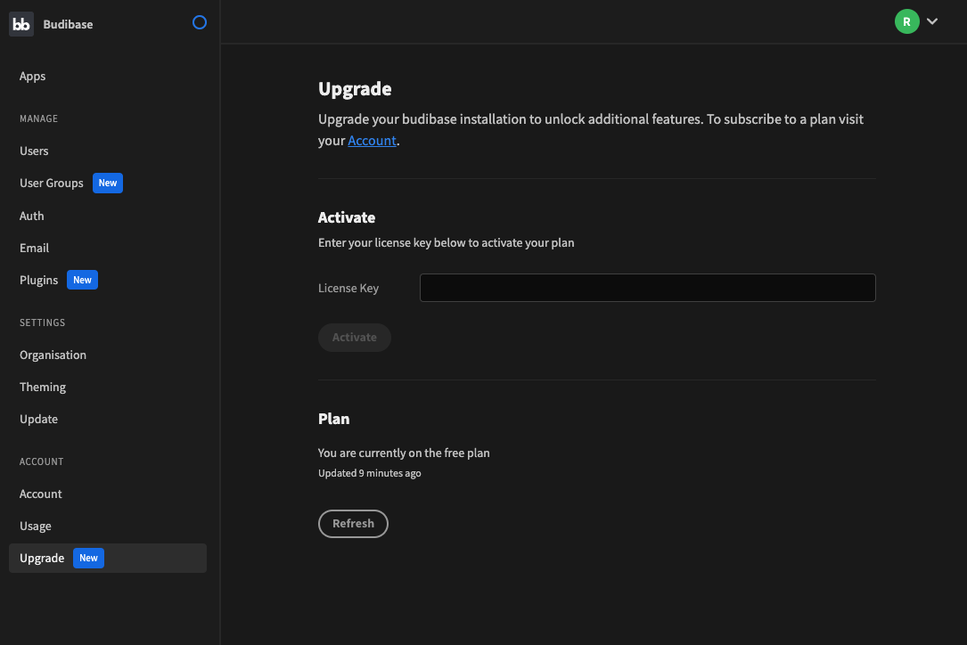Click 'Enter your license key below' text
967x645 pixels.
click(446, 243)
